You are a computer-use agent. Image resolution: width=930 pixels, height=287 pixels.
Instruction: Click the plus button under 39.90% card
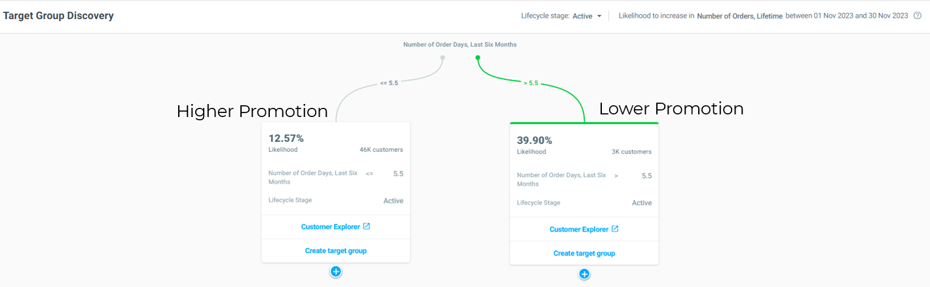[584, 274]
